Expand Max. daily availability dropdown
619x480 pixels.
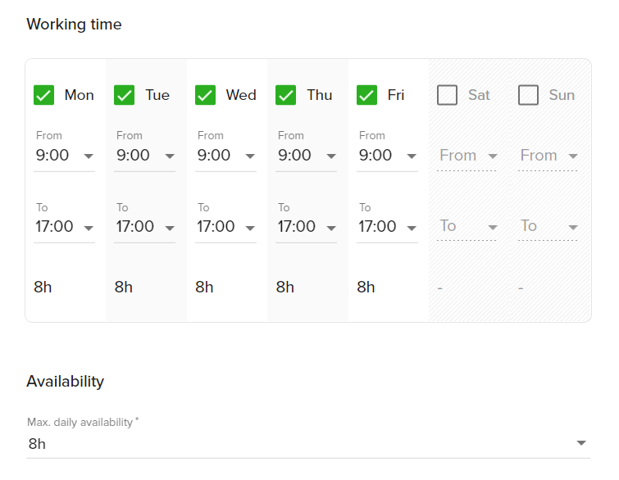(308, 444)
